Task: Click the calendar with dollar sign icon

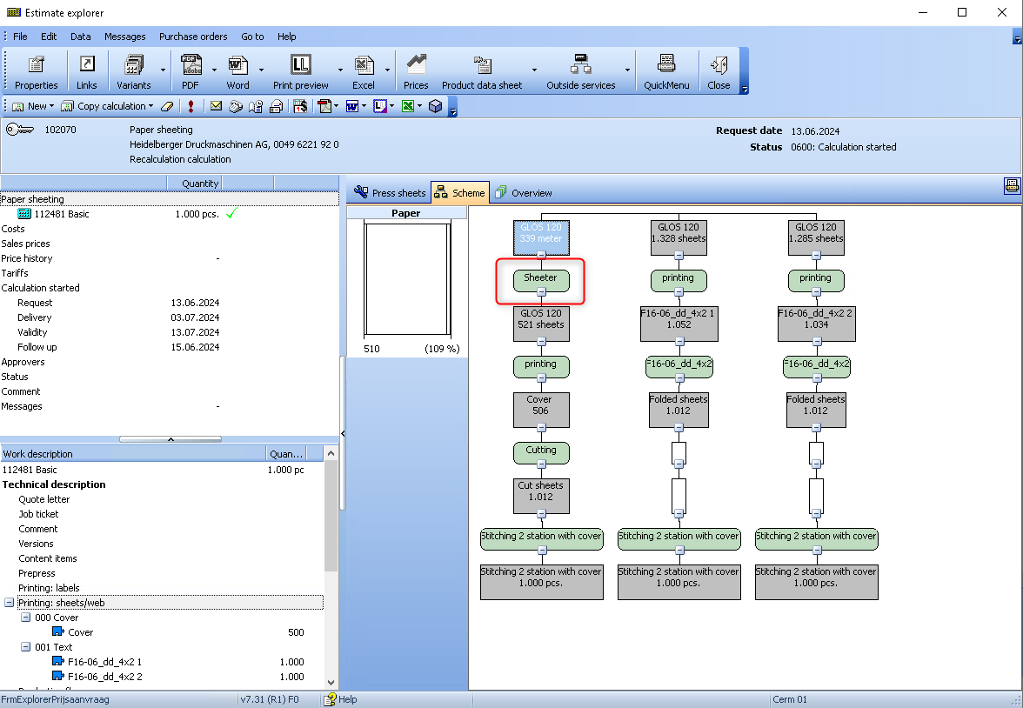Action: pyautogui.click(x=299, y=106)
